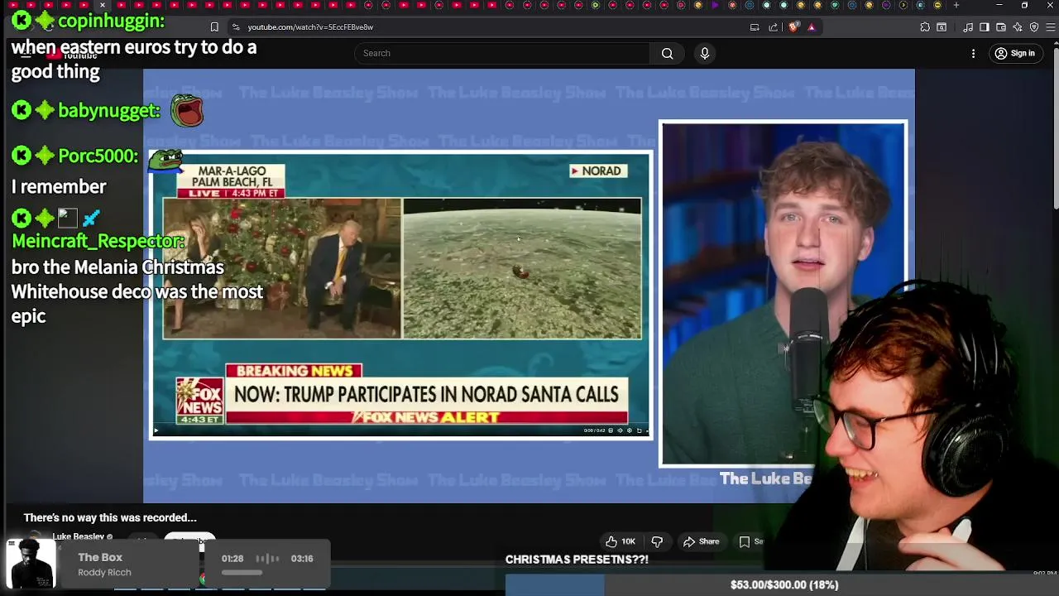Click the YouTube video player area
The width and height of the screenshot is (1059, 596).
(529, 286)
